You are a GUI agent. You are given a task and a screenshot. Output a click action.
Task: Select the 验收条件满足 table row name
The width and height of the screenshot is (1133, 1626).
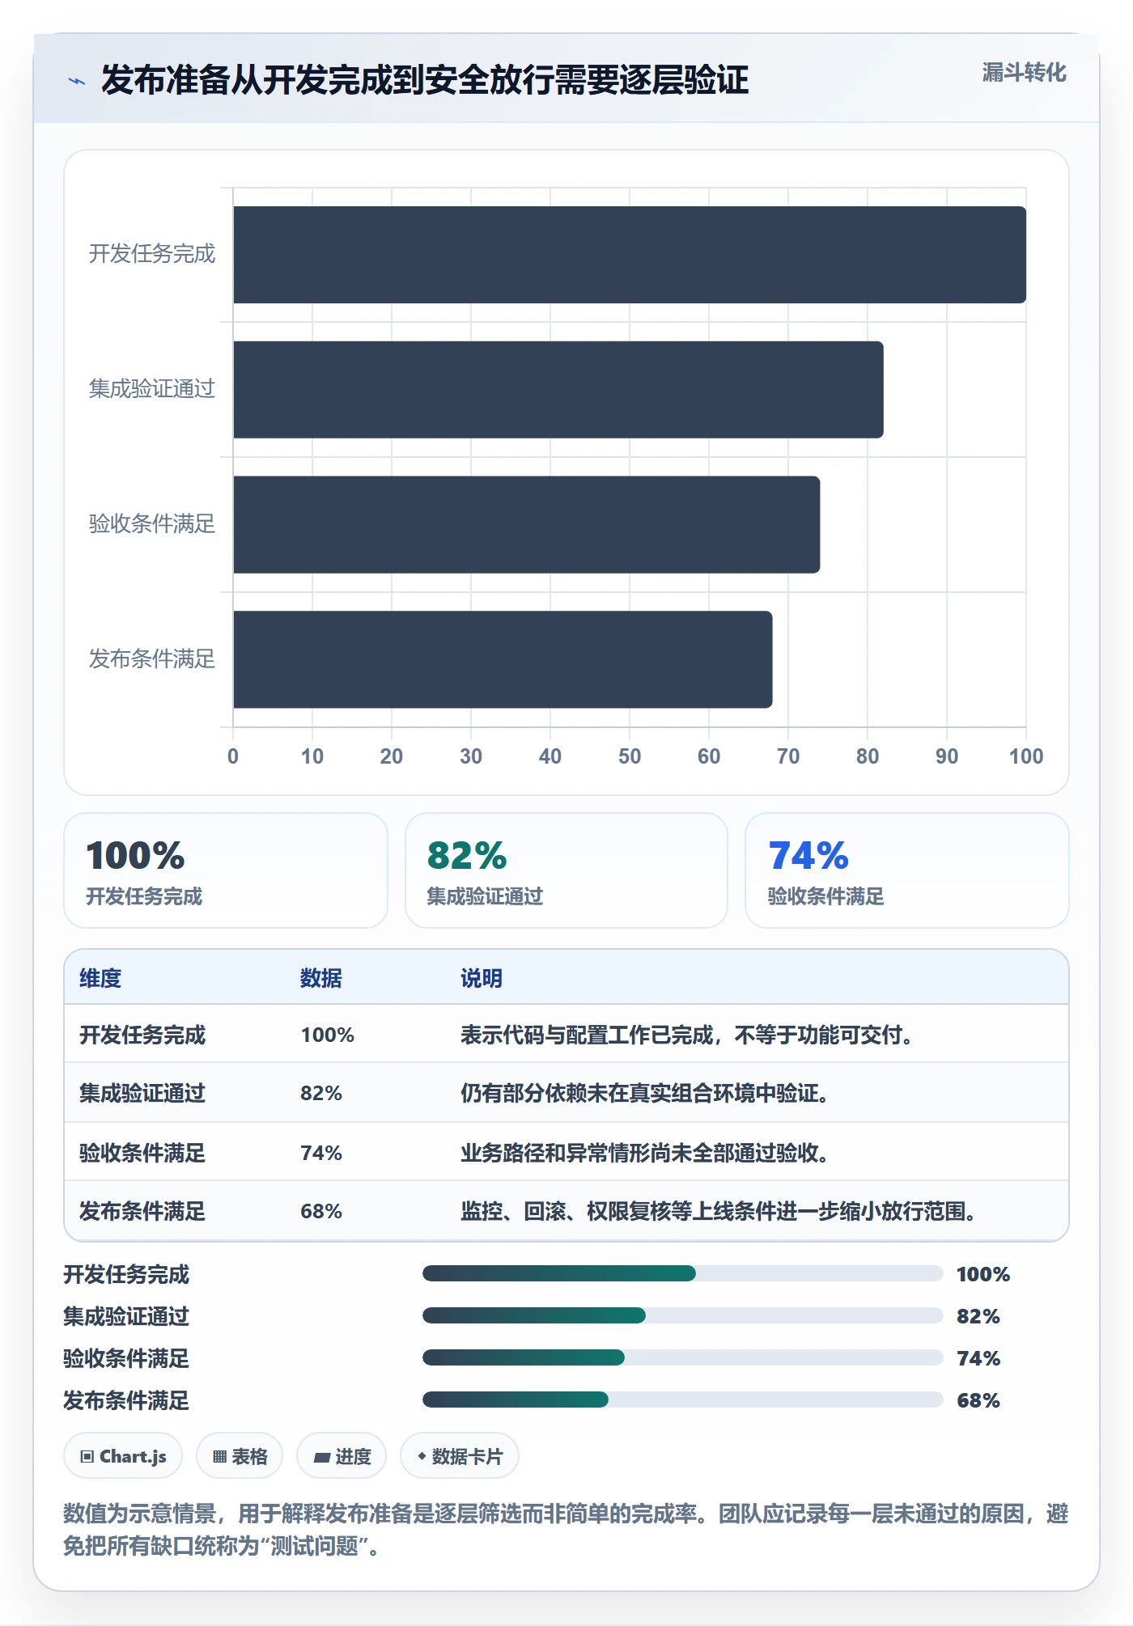click(142, 1152)
